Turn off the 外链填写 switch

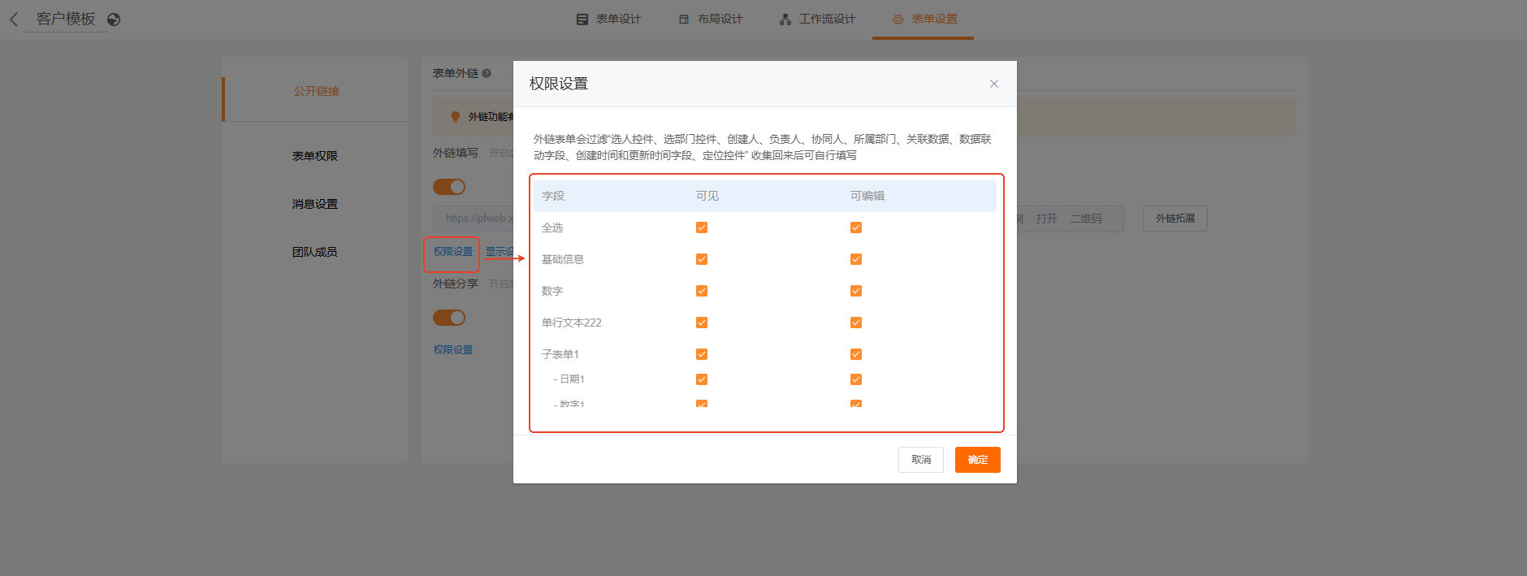coord(449,187)
